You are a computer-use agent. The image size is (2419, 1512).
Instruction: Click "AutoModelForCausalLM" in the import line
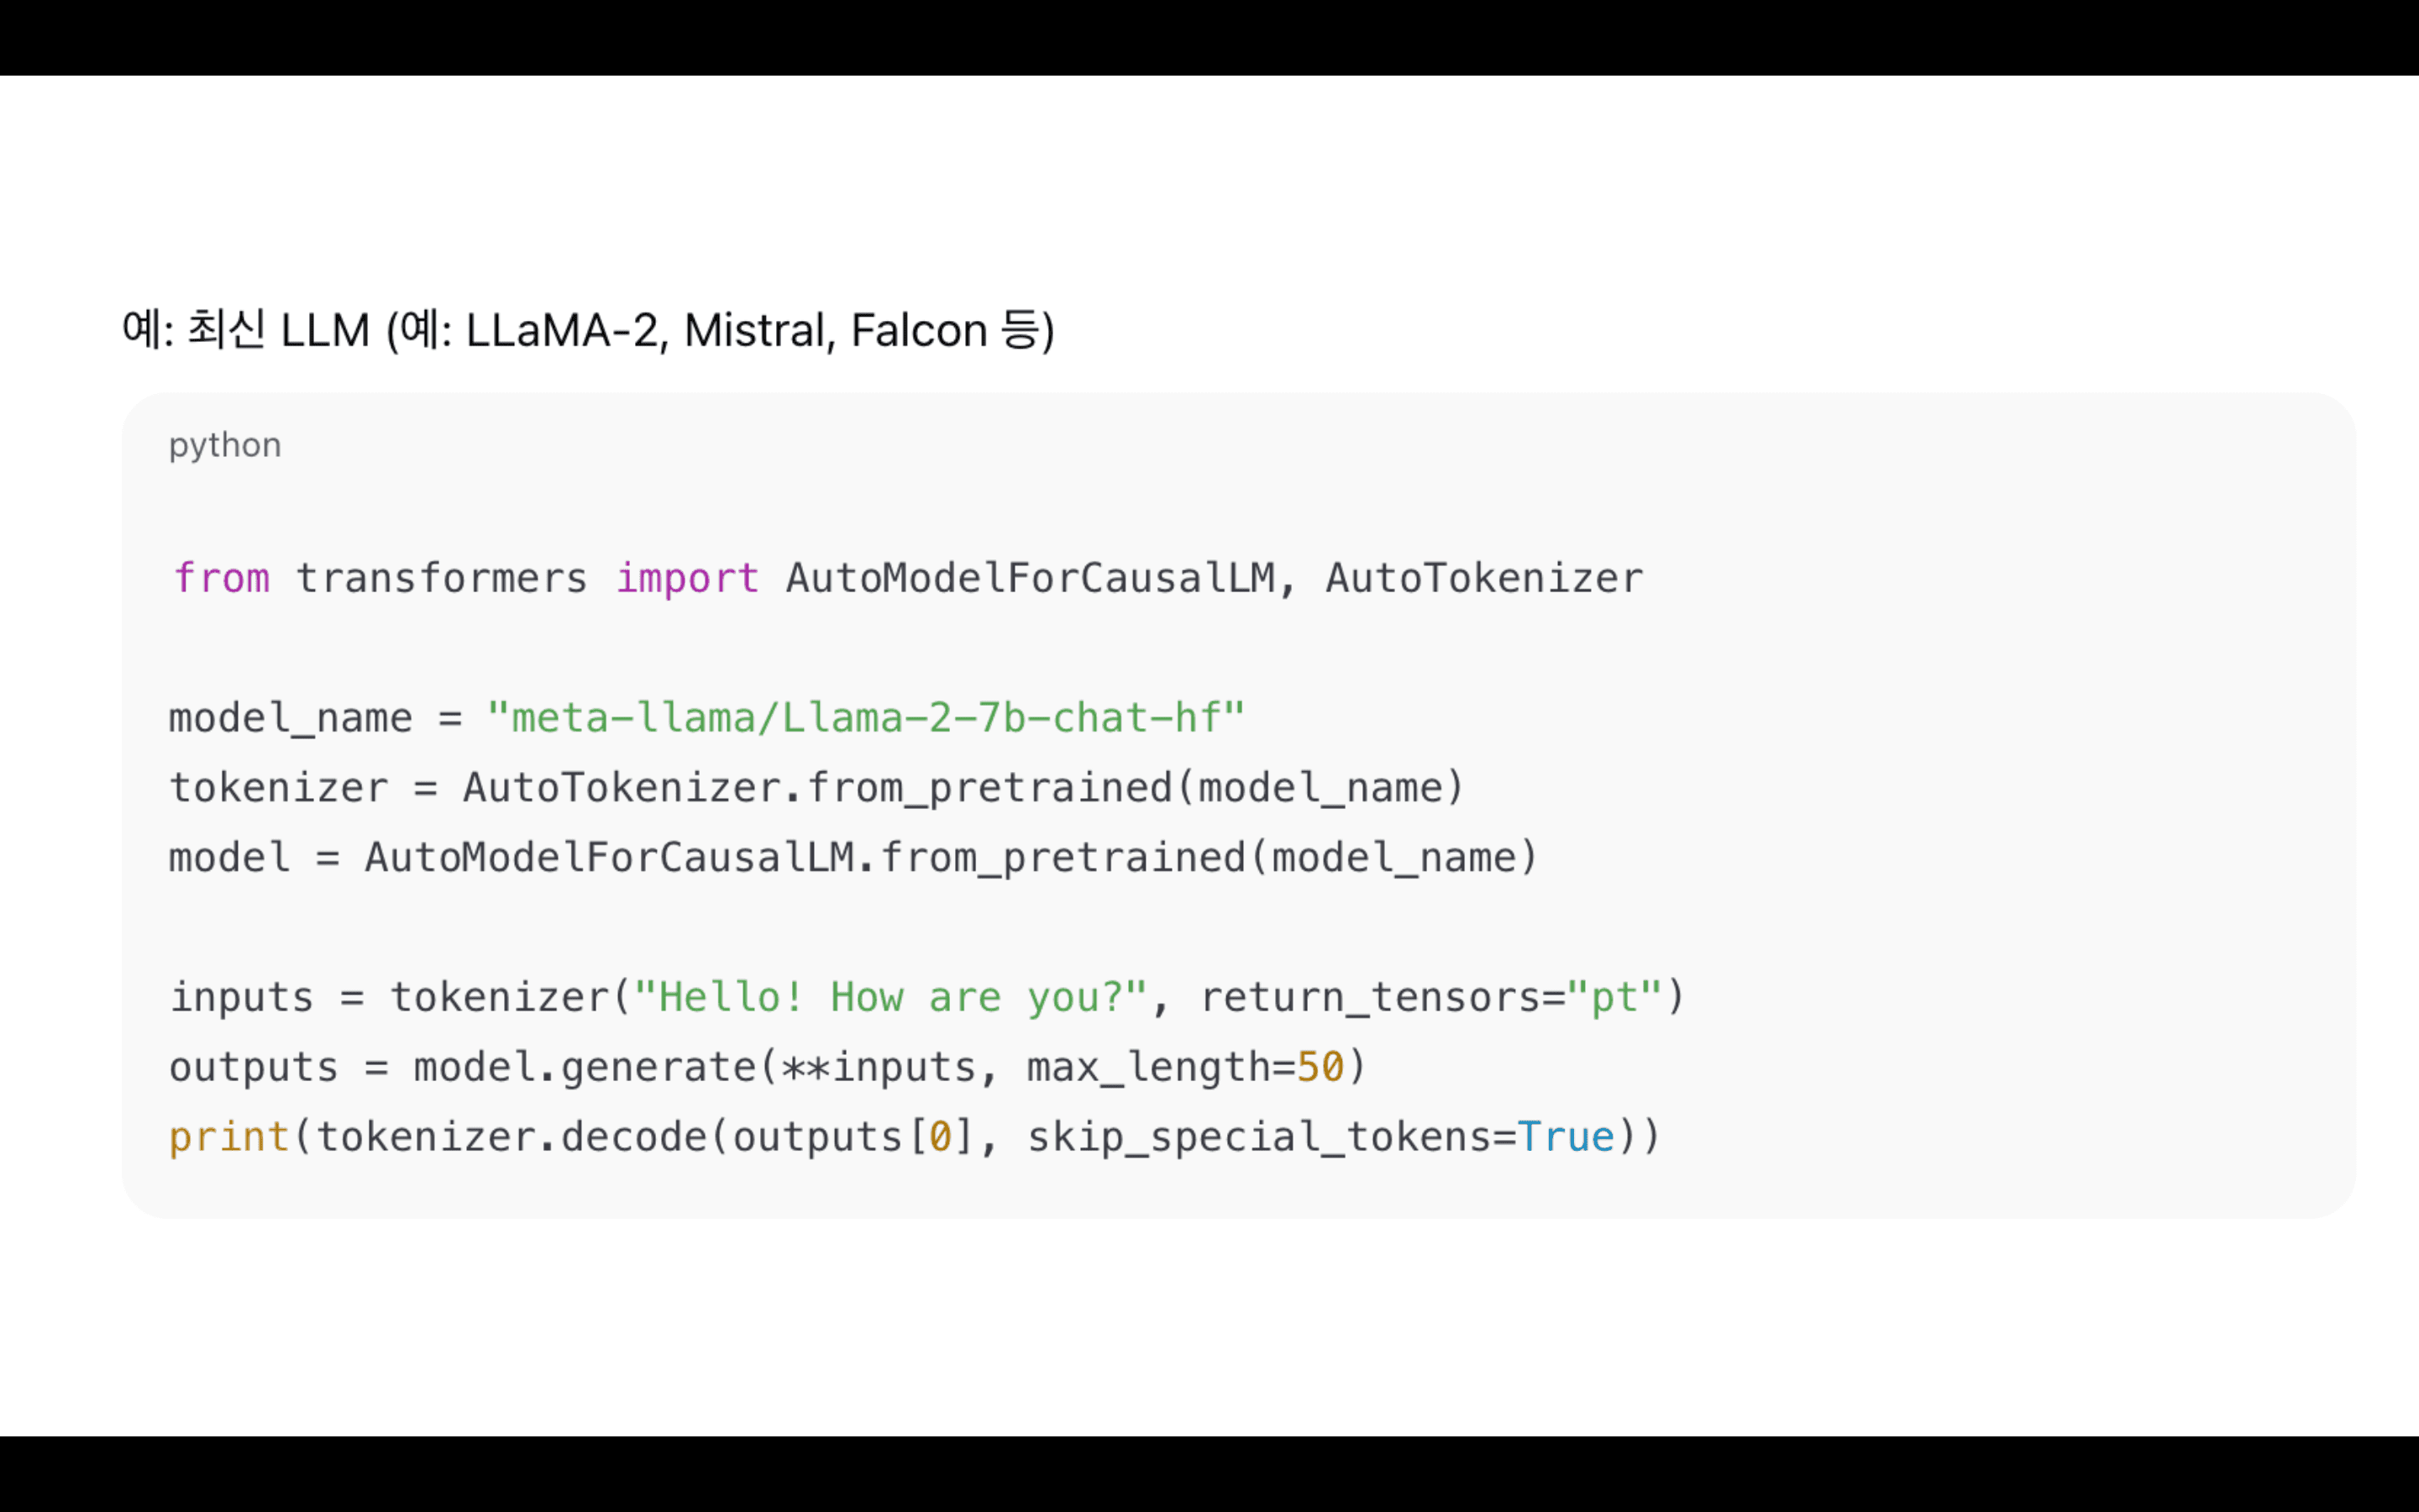[1030, 578]
